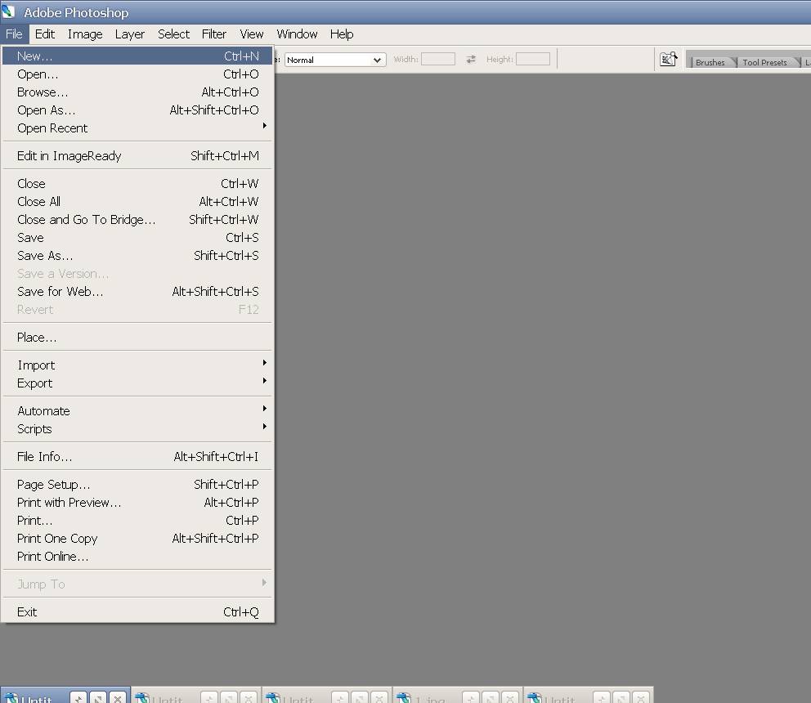Select Print One Copy
The width and height of the screenshot is (811, 703).
coord(137,539)
